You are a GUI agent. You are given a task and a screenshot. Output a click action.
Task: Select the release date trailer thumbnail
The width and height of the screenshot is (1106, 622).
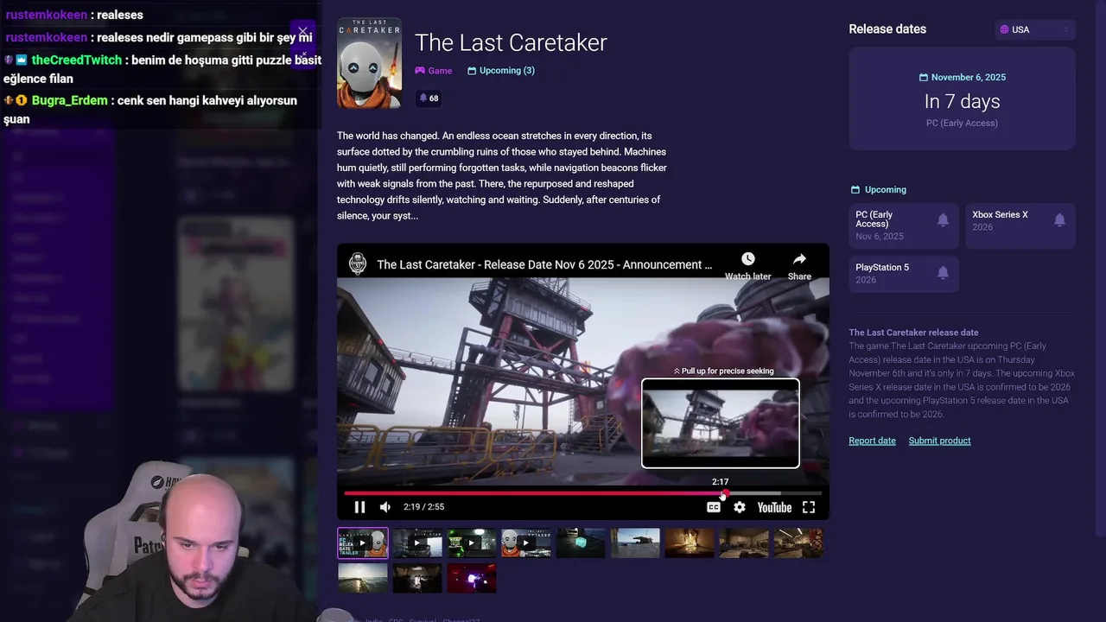pyautogui.click(x=363, y=543)
